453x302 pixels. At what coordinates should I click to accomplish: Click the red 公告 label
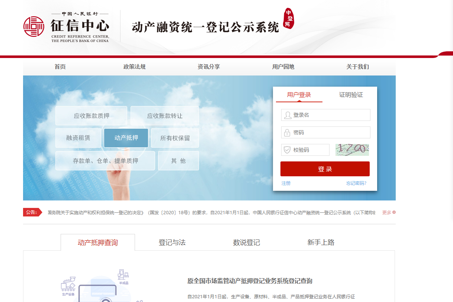tap(33, 212)
